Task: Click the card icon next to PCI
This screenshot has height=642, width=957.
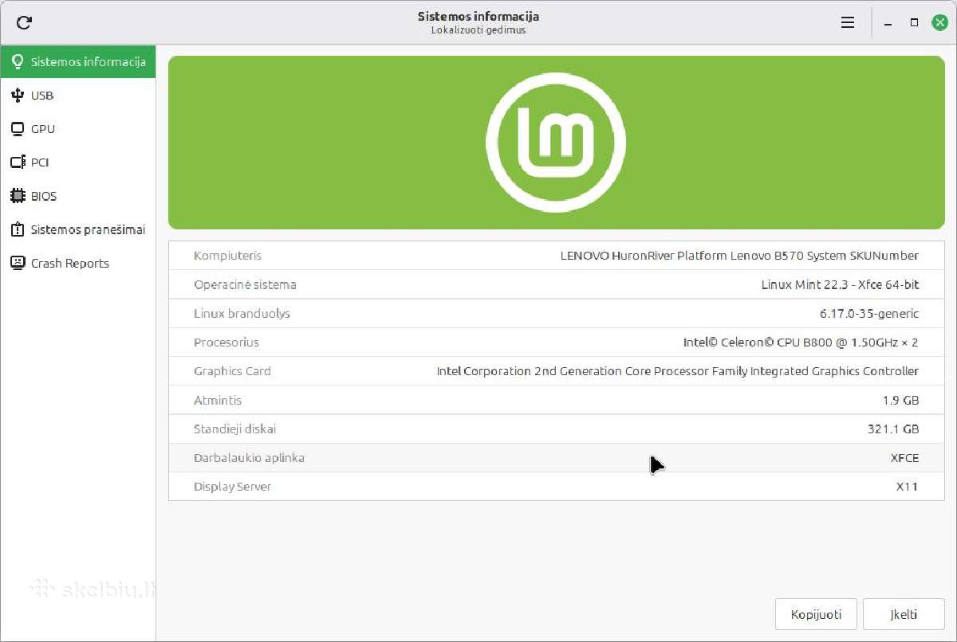Action: point(18,162)
